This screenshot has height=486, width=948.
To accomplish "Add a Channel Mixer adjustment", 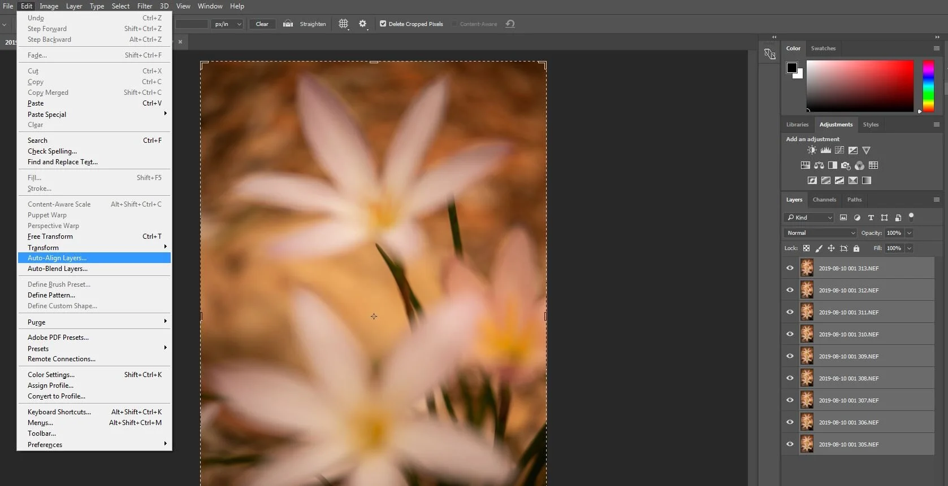I will point(859,165).
